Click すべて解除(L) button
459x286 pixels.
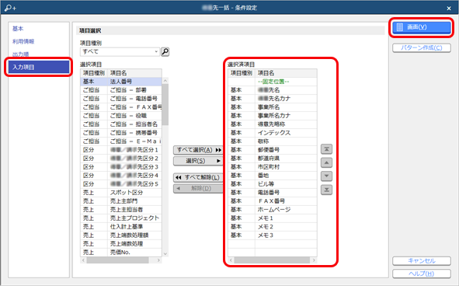point(198,177)
